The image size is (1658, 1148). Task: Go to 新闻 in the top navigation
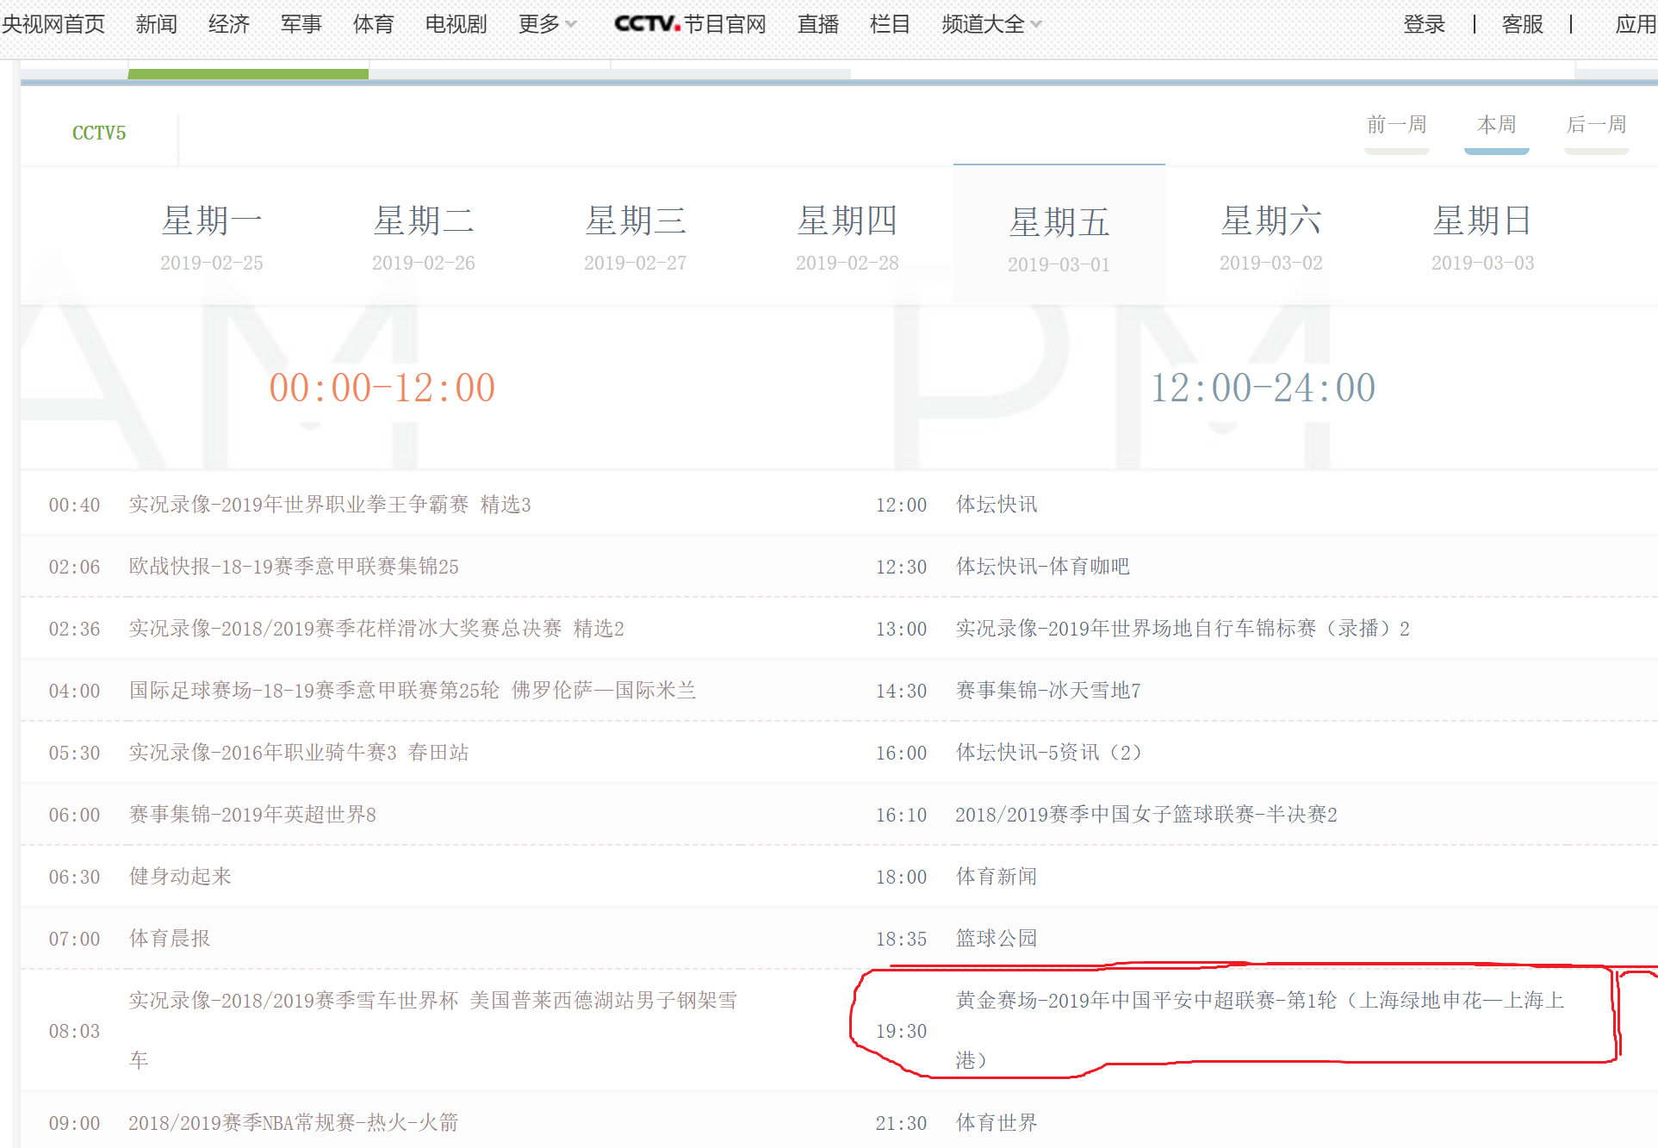coord(157,24)
